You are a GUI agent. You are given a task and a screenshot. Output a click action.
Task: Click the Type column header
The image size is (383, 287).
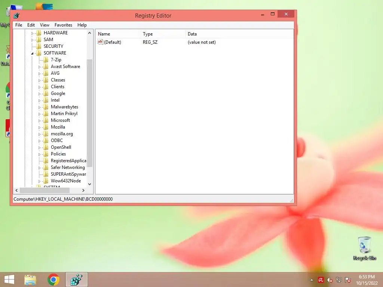click(162, 34)
